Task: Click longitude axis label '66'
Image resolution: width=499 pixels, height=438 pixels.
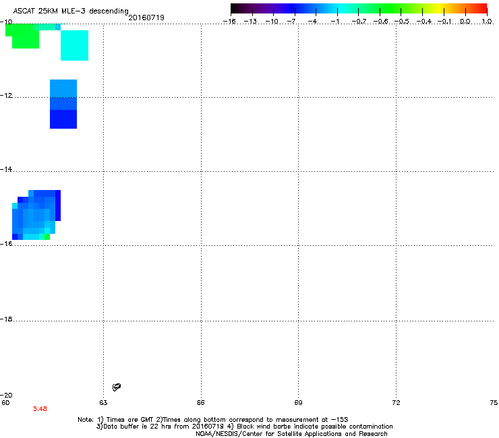Action: click(x=201, y=403)
